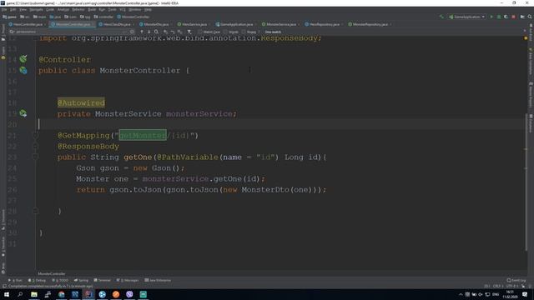Open the Run menu
This screenshot has height=300, width=534.
point(102,9)
